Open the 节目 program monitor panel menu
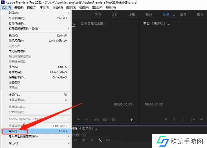 [169, 24]
